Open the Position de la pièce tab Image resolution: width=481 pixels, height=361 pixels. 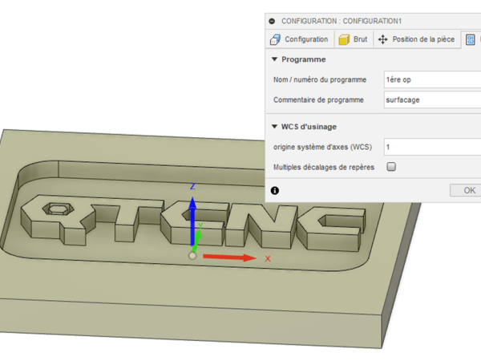(x=418, y=39)
